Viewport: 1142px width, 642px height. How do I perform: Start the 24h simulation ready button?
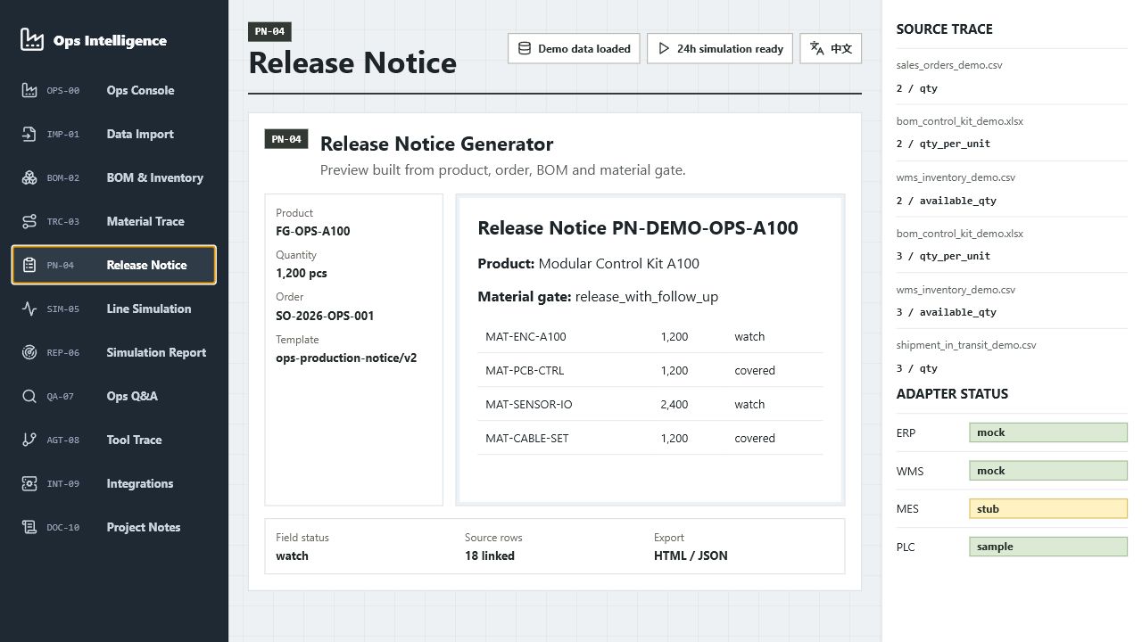pos(721,49)
